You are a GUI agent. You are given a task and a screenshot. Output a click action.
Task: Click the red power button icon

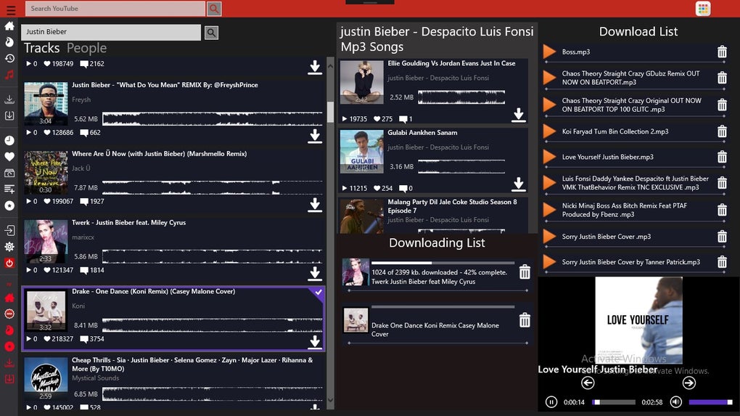point(9,263)
